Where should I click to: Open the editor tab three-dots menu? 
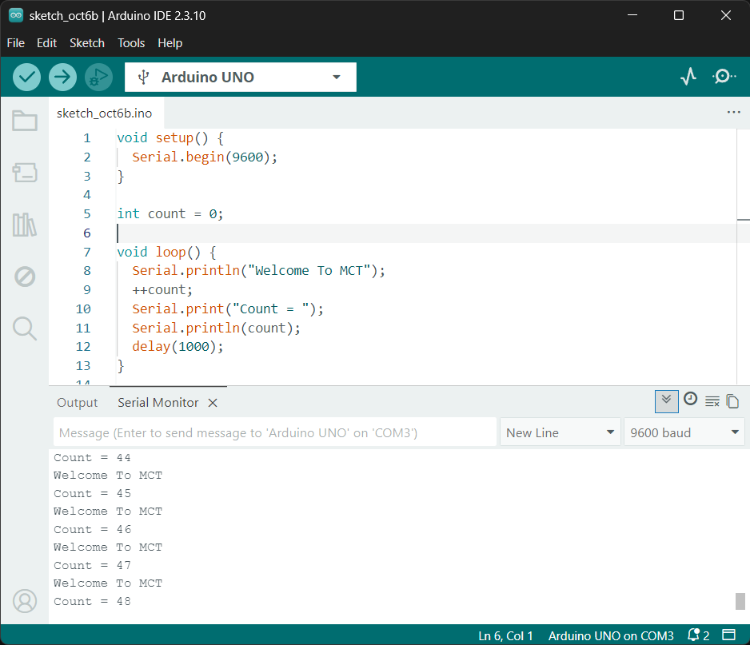click(x=734, y=113)
